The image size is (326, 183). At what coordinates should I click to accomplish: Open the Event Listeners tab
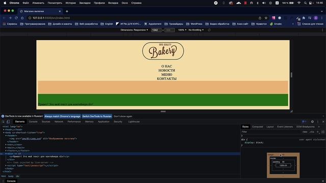285,127
